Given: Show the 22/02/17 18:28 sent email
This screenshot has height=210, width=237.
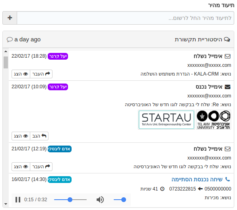Looking at the screenshot, I should pos(21,74).
